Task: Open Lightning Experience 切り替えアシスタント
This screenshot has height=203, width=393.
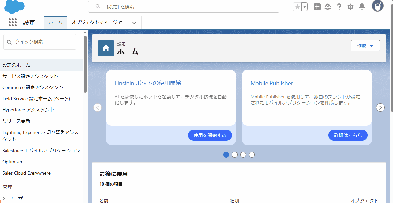Action: click(41, 136)
